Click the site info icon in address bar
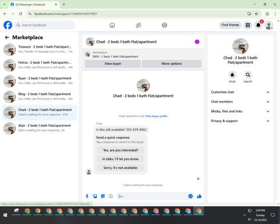 coord(30,14)
